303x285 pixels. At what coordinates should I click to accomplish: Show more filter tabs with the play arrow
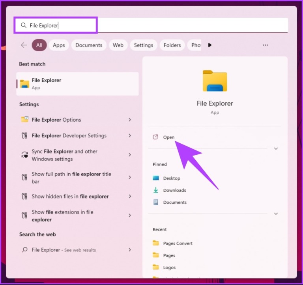209,45
